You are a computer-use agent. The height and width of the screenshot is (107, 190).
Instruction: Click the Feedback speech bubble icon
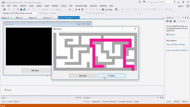[x=140, y=2]
